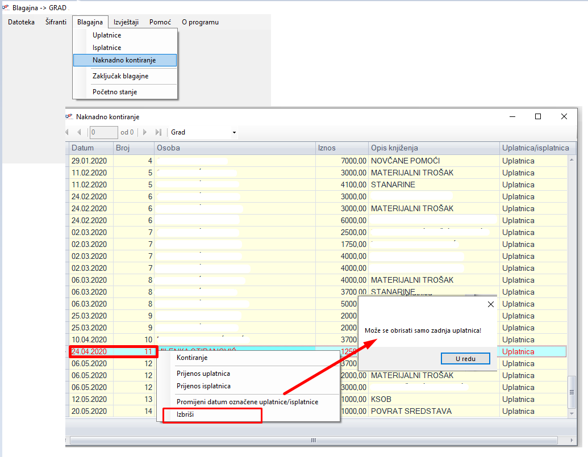Close the message dialog with X
The width and height of the screenshot is (588, 457).
click(x=491, y=304)
